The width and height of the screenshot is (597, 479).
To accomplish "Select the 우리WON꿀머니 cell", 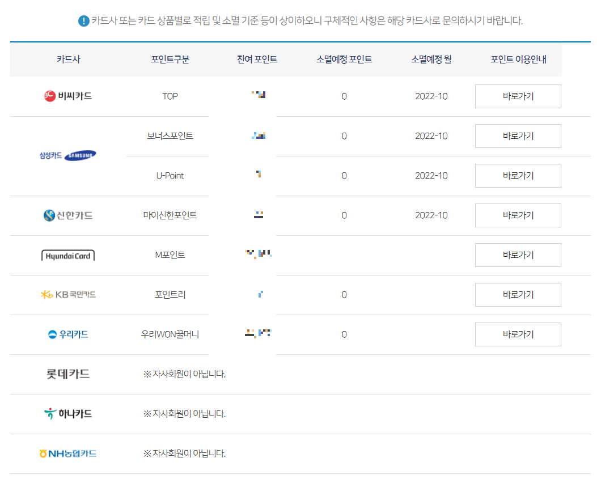I will click(x=170, y=334).
